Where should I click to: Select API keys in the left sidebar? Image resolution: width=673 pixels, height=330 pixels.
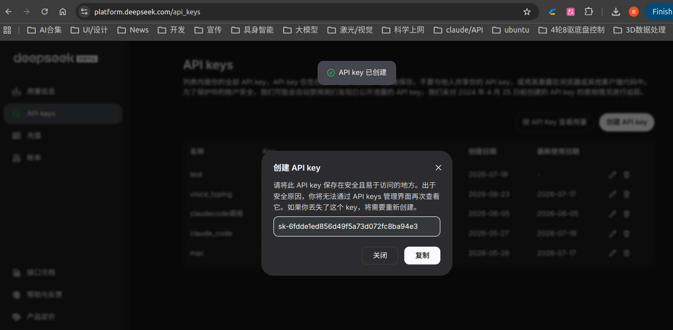(63, 114)
